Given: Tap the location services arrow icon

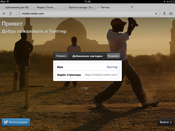Looking at the screenshot, I should pyautogui.click(x=164, y=1).
